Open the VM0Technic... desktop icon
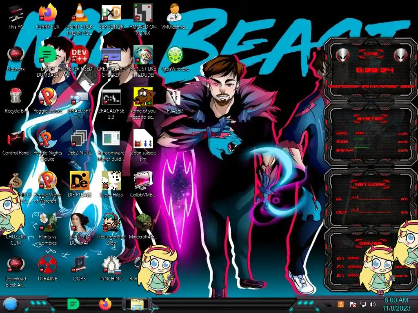 click(175, 16)
